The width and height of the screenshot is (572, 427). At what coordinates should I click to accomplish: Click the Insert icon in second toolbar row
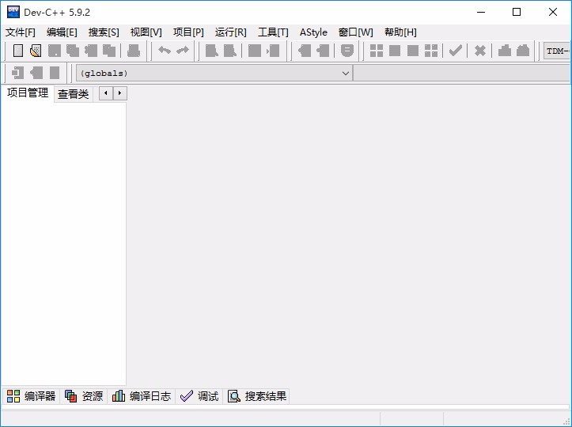pyautogui.click(x=17, y=73)
